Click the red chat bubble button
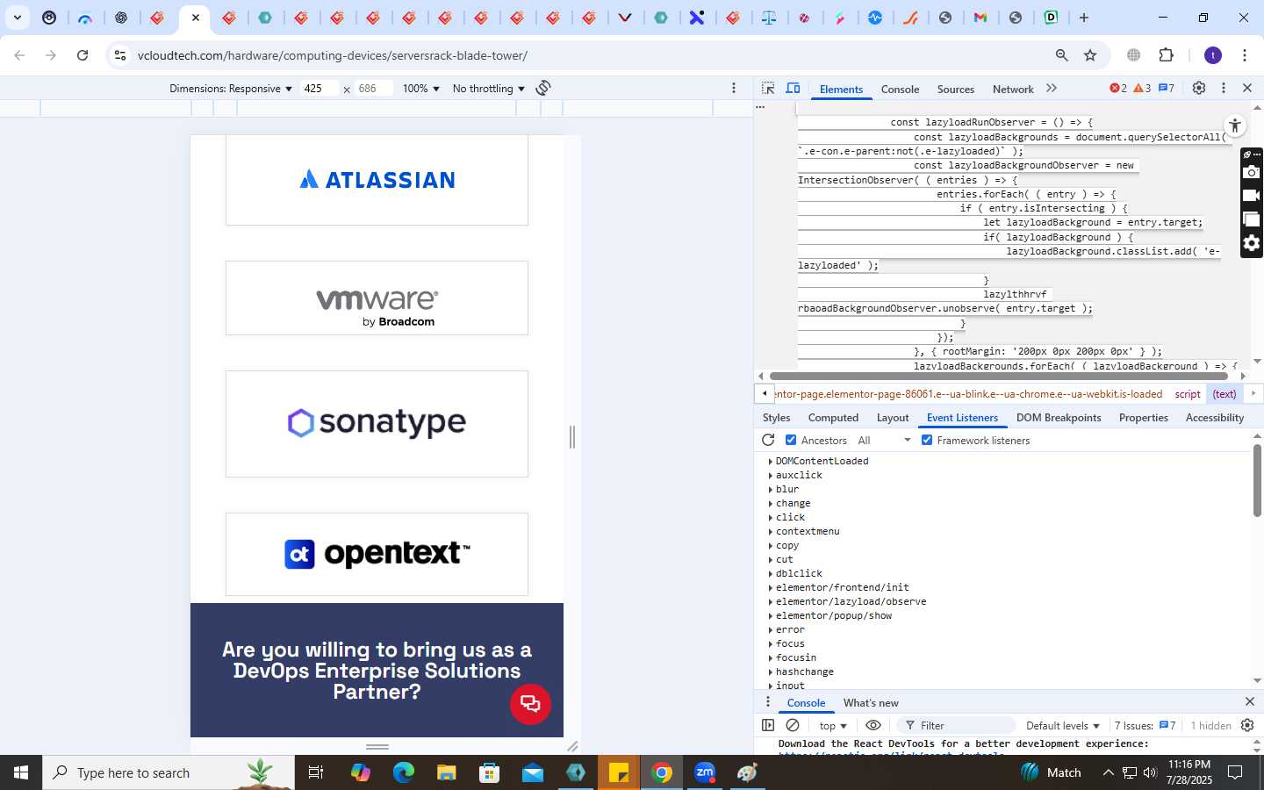 pyautogui.click(x=530, y=704)
